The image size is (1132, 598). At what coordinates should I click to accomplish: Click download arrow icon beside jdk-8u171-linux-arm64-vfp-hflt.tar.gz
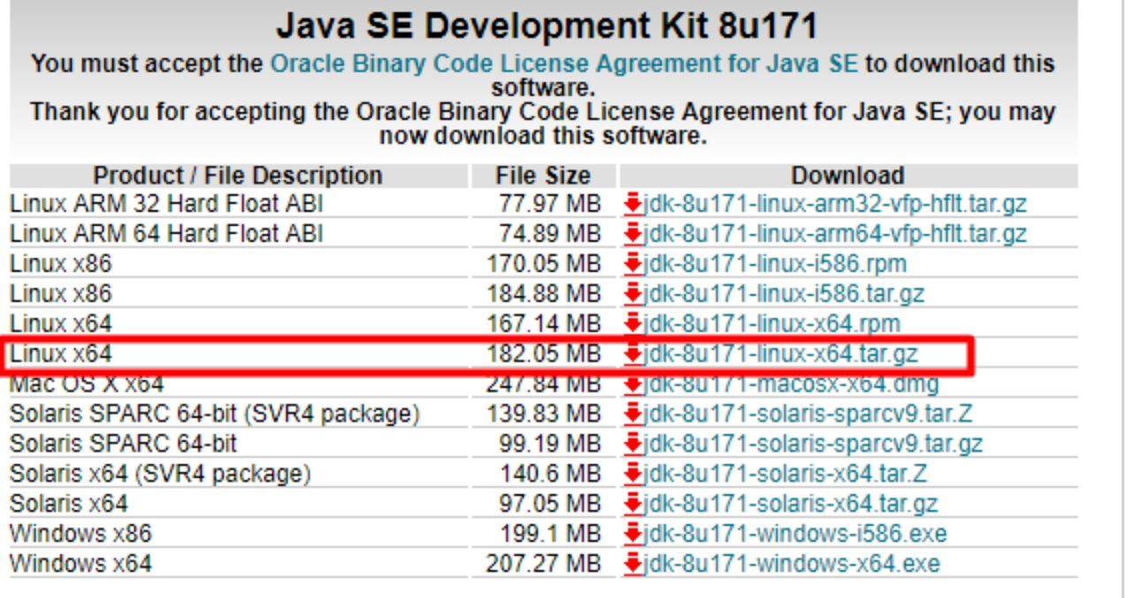coord(632,235)
